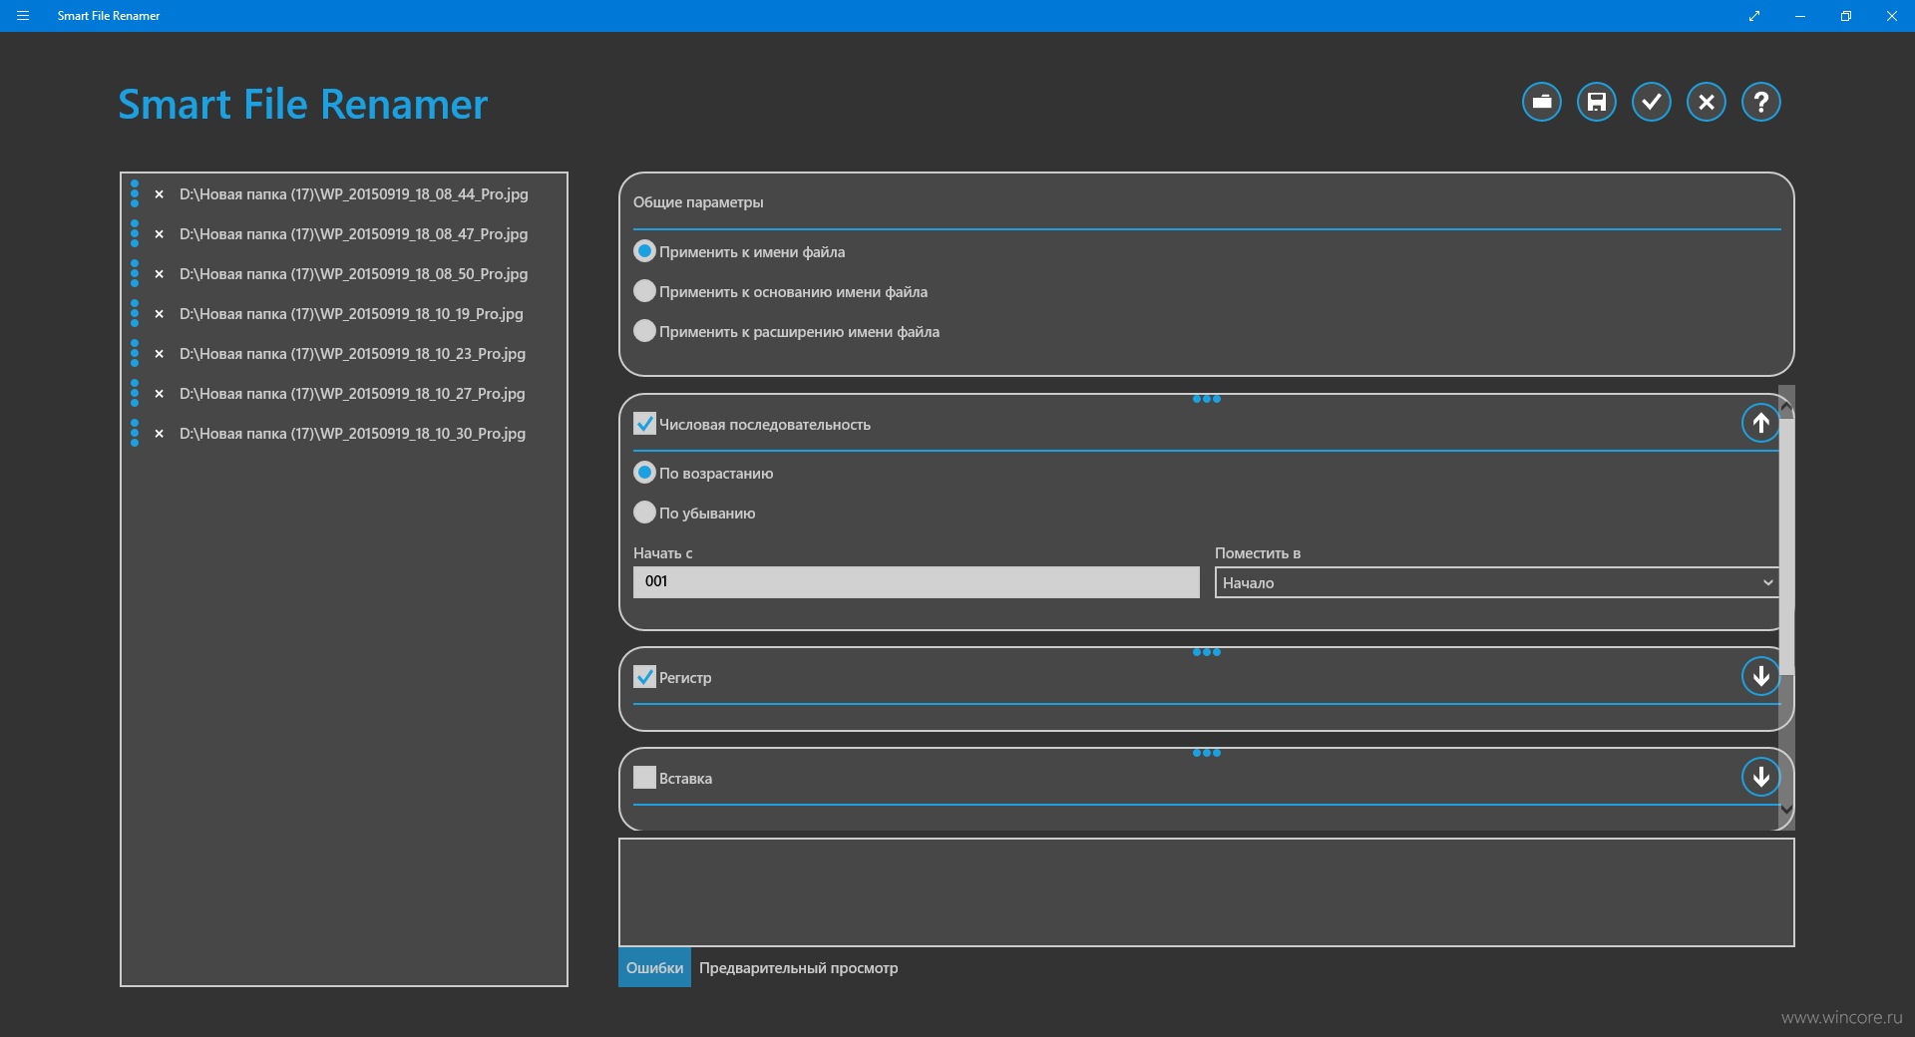Enable the 'Вставка' checkbox
Viewport: 1915px width, 1037px height.
click(644, 778)
